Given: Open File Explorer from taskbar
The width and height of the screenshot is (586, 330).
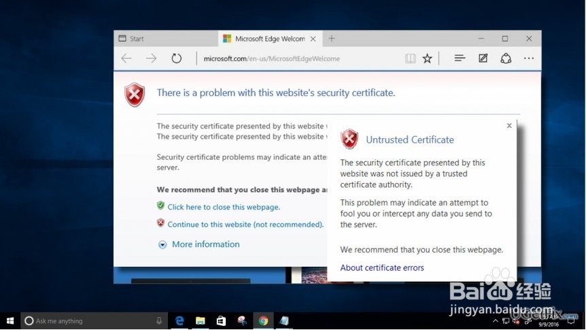Looking at the screenshot, I should pos(201,320).
